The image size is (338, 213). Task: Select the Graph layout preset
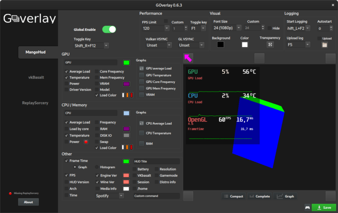285,196
